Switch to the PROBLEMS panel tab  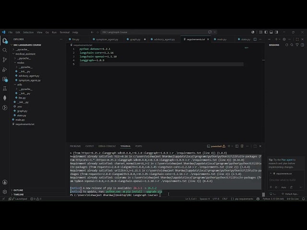coord(75,146)
